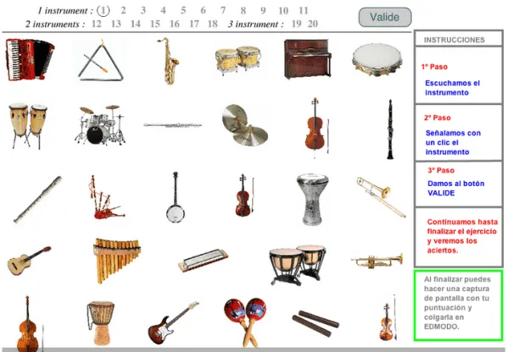Select the red bagpipes
Viewport: 508px width, 352px height.
click(x=106, y=197)
